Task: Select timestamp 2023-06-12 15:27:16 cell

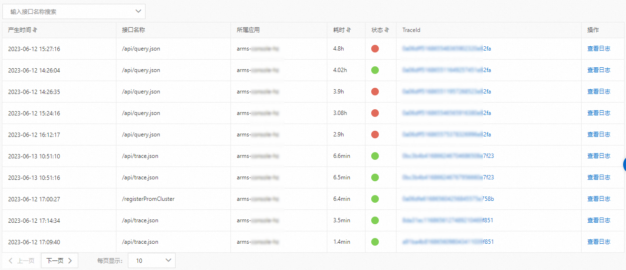Action: click(x=34, y=49)
